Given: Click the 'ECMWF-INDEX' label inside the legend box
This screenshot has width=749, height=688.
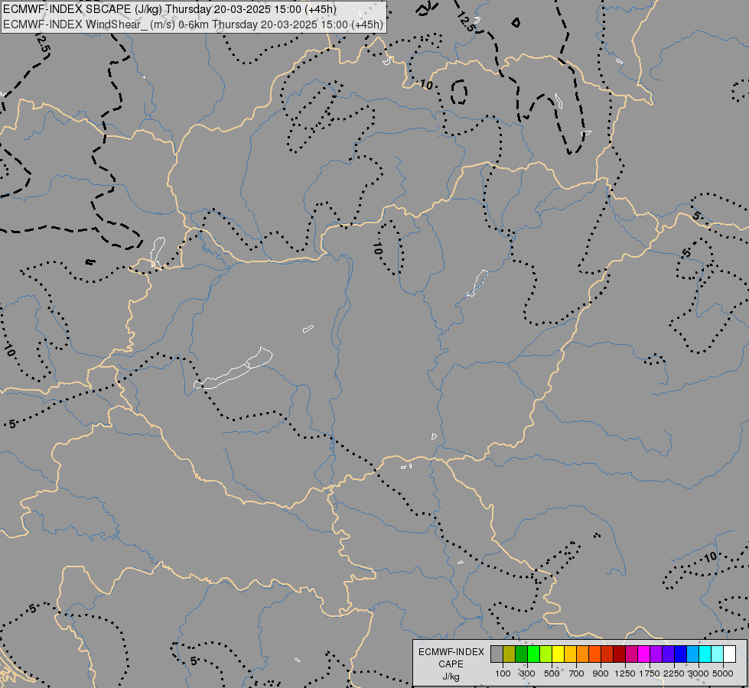Looking at the screenshot, I should [x=451, y=652].
